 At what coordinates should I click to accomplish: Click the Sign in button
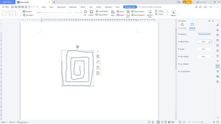pos(187,2)
